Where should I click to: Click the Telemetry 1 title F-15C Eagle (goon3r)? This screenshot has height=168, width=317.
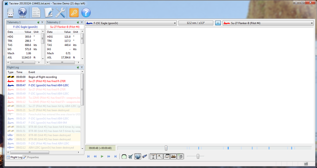25,27
